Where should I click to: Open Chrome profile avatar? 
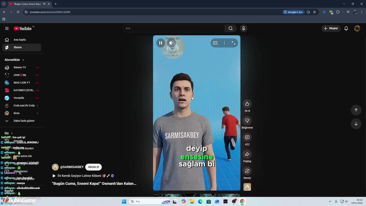pos(355,12)
